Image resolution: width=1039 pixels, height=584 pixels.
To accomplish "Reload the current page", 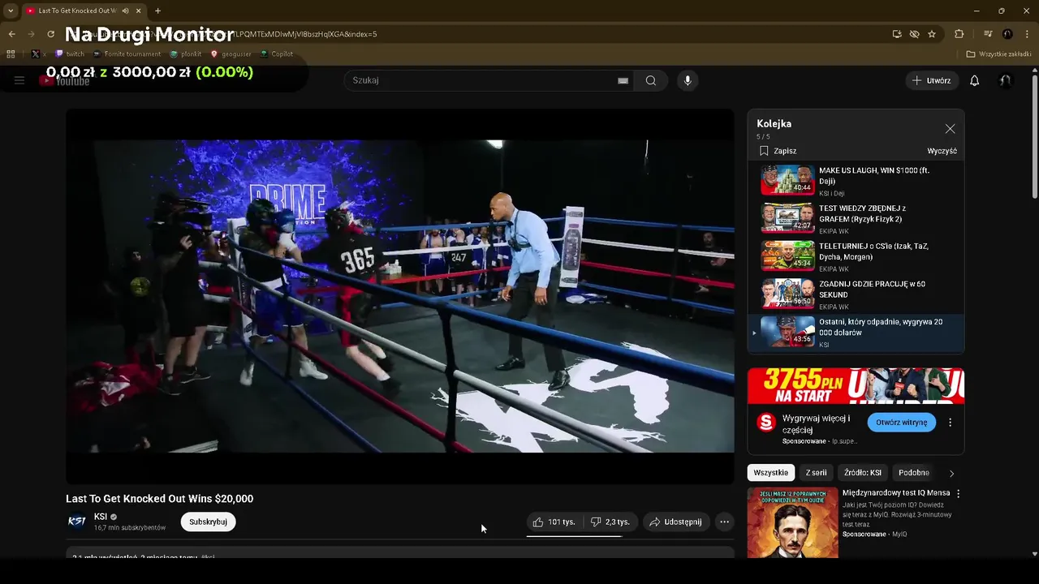I will tap(50, 34).
